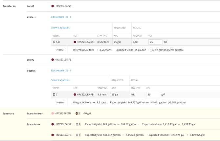Show Capacities for Lot #2 vessels

click(x=60, y=80)
